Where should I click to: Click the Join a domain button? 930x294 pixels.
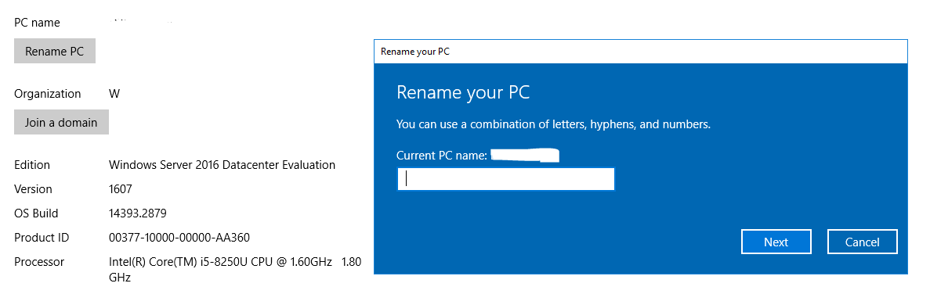click(61, 123)
